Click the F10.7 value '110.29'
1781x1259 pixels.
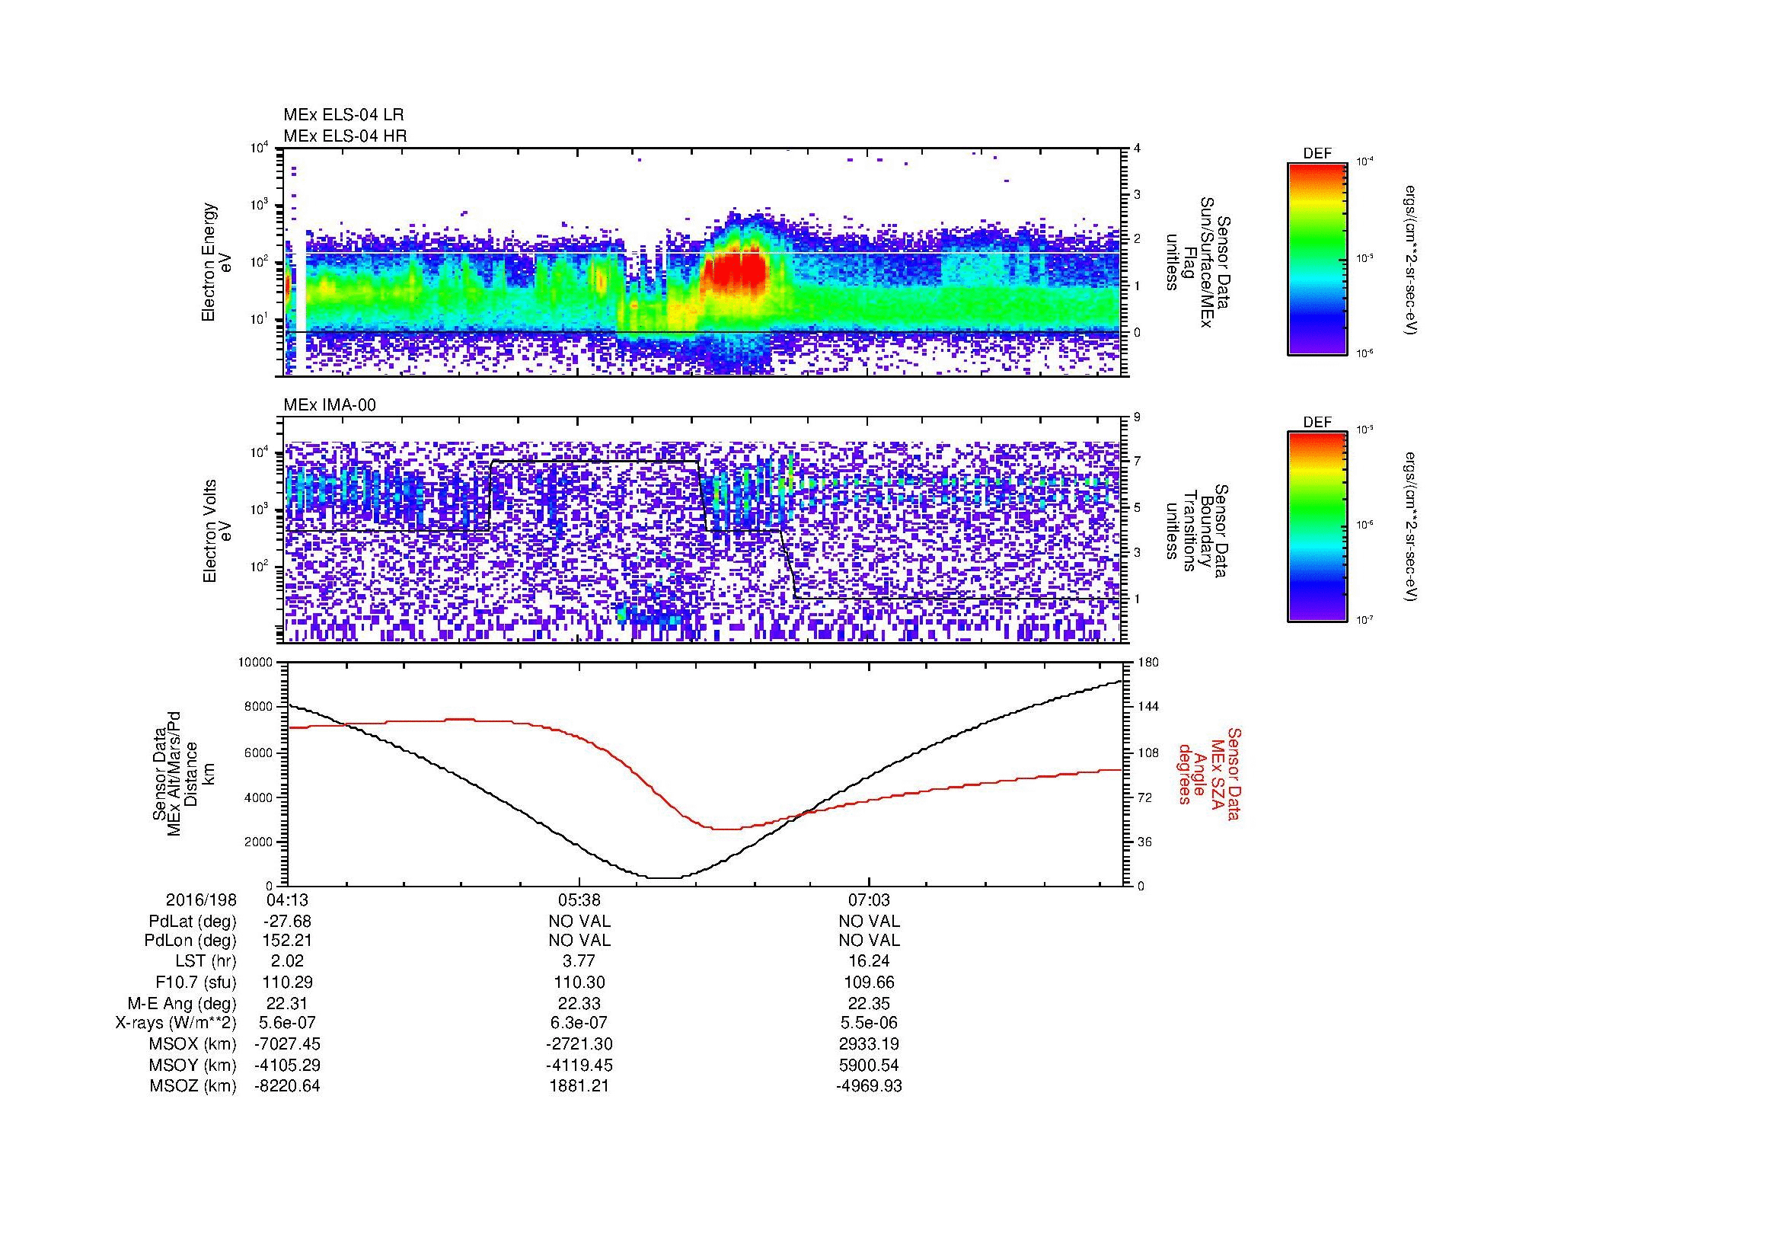[287, 982]
